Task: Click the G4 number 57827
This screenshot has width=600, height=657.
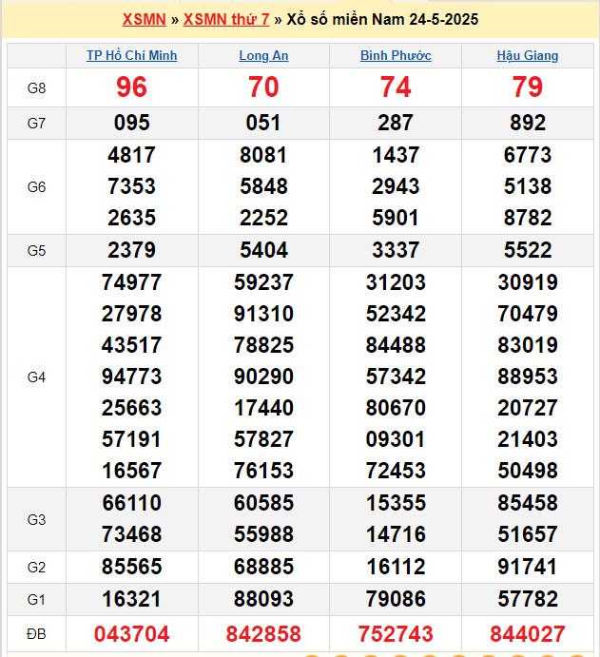Action: pos(263,439)
